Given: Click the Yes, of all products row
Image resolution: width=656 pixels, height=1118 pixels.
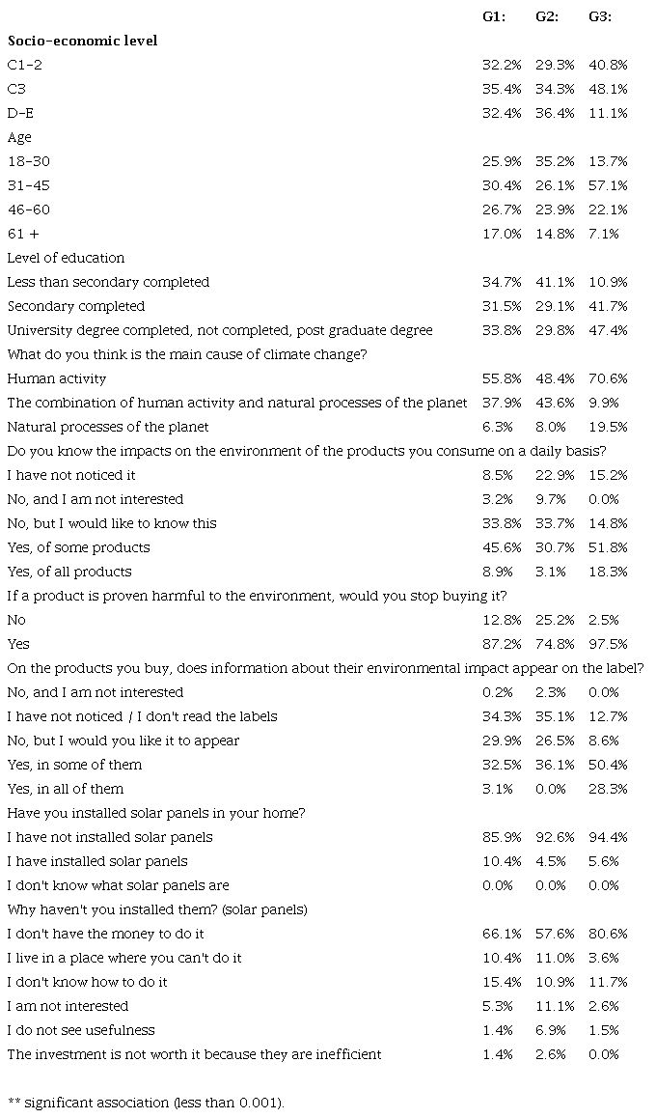Looking at the screenshot, I should (68, 572).
